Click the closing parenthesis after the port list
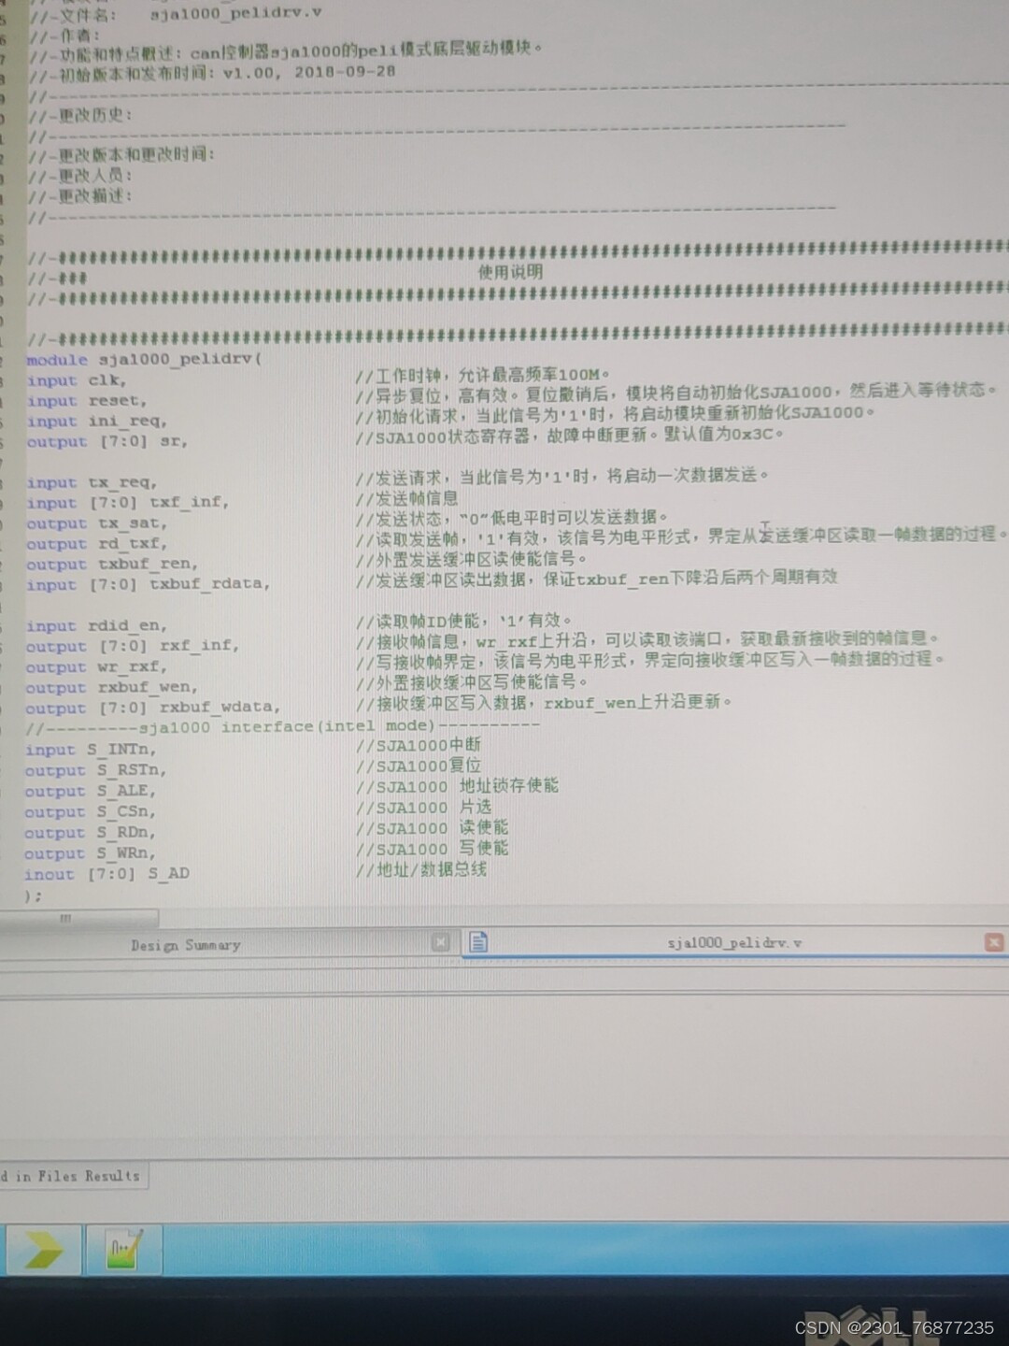 pos(33,895)
